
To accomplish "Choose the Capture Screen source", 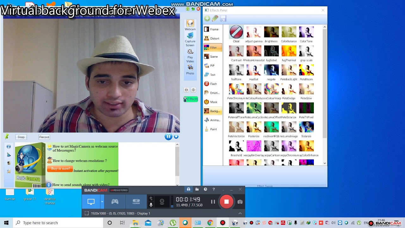I will (190, 39).
